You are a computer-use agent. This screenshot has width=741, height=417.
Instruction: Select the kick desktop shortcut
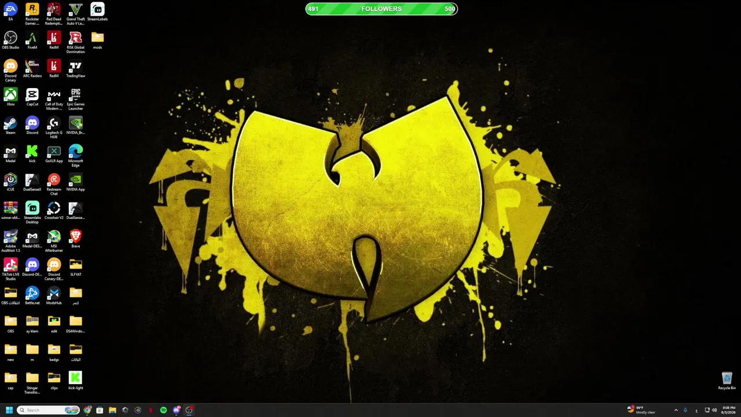click(x=32, y=154)
